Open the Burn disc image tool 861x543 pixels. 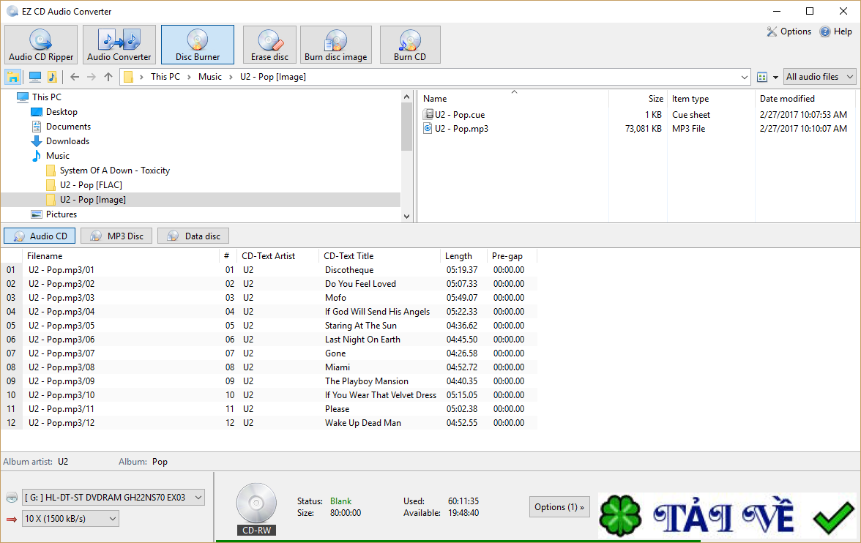pos(335,45)
